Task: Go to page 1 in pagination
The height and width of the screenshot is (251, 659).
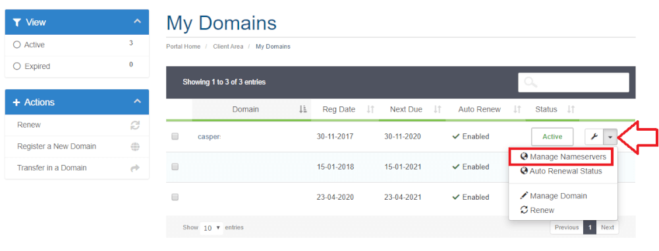Action: [x=590, y=227]
